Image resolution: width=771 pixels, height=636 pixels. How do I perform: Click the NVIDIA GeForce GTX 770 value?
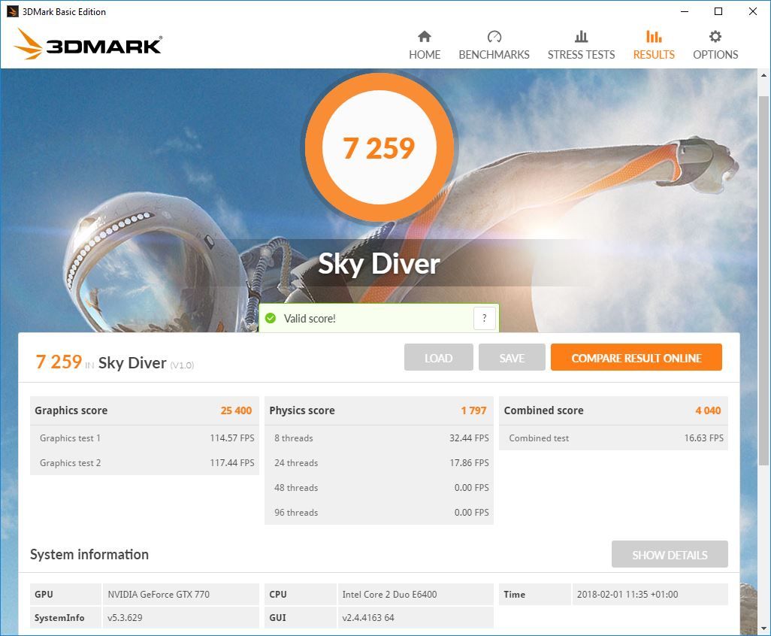click(x=159, y=594)
